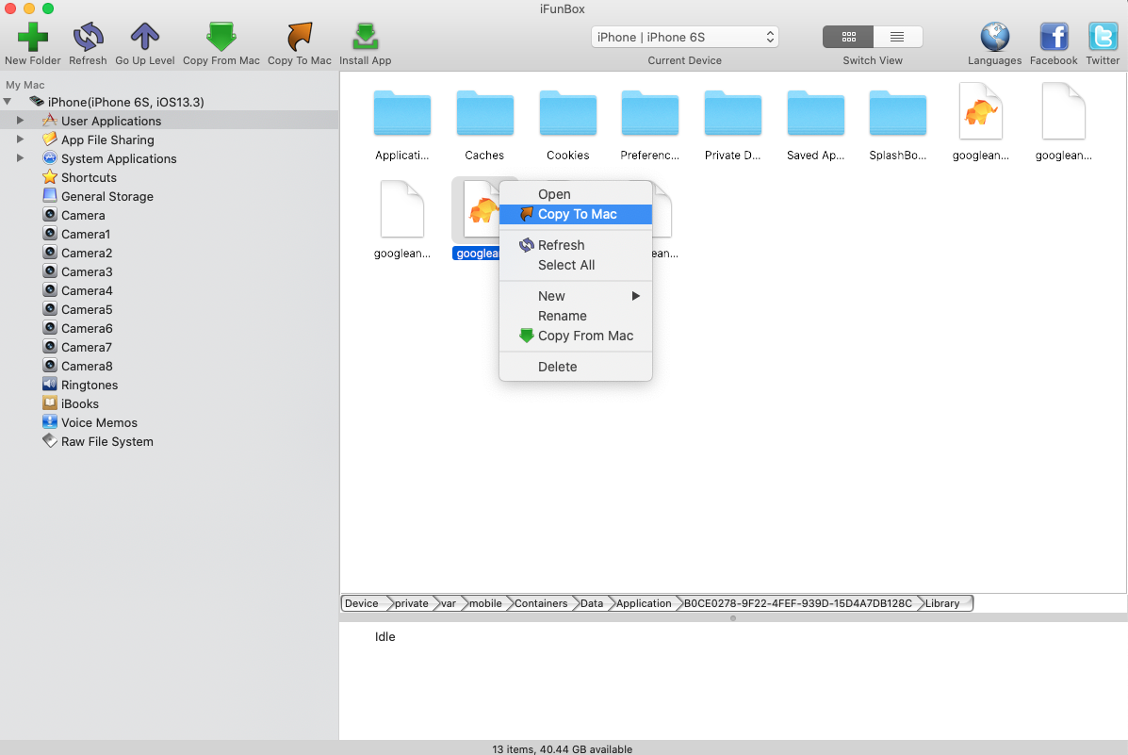Screen dimensions: 1128x755
Task: Choose Copy From Mac in context menu
Action: [x=576, y=336]
